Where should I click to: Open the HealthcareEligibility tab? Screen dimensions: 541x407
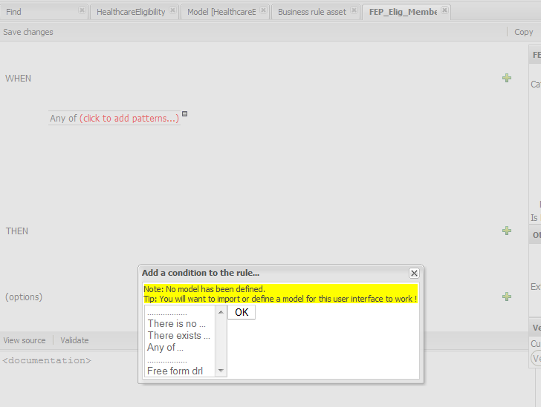pyautogui.click(x=130, y=12)
